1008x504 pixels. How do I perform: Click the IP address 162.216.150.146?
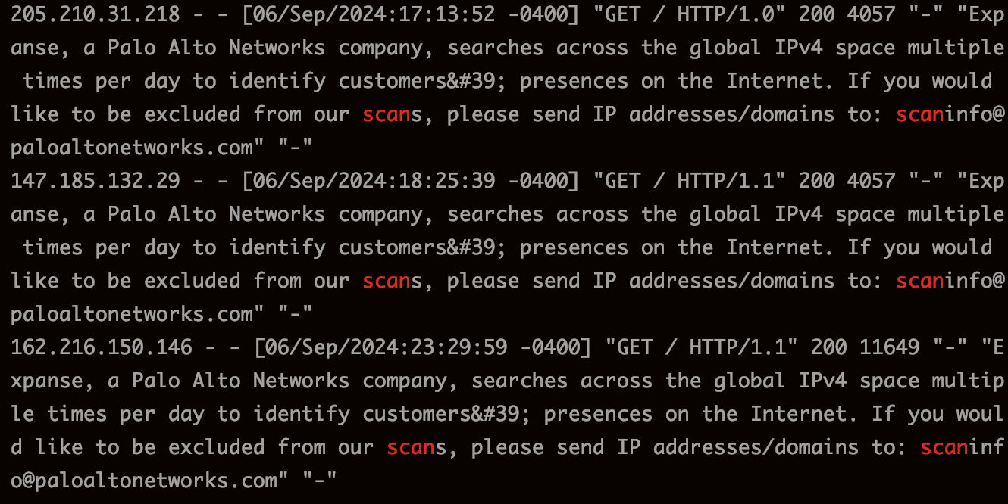pos(102,347)
